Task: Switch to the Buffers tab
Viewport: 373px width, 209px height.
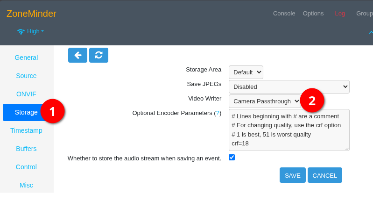Action: click(x=26, y=149)
